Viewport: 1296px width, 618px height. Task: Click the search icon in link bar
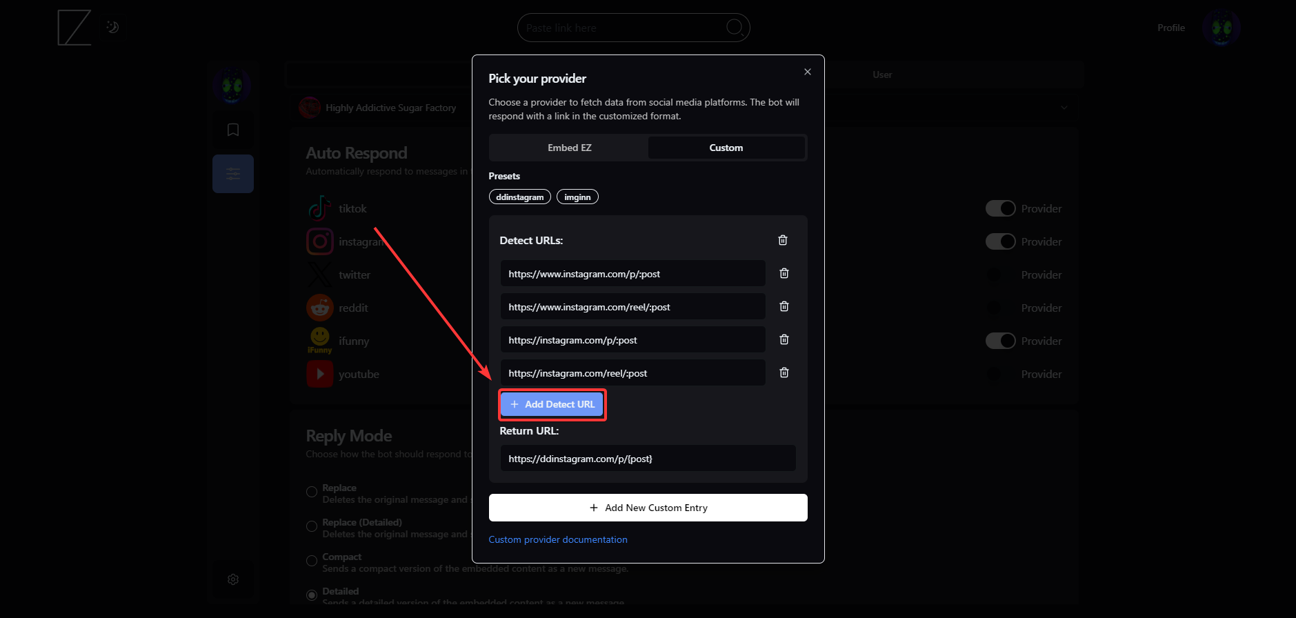tap(735, 28)
